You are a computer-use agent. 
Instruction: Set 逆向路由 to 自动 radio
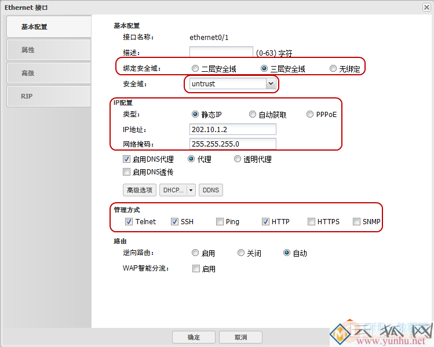pyautogui.click(x=287, y=253)
